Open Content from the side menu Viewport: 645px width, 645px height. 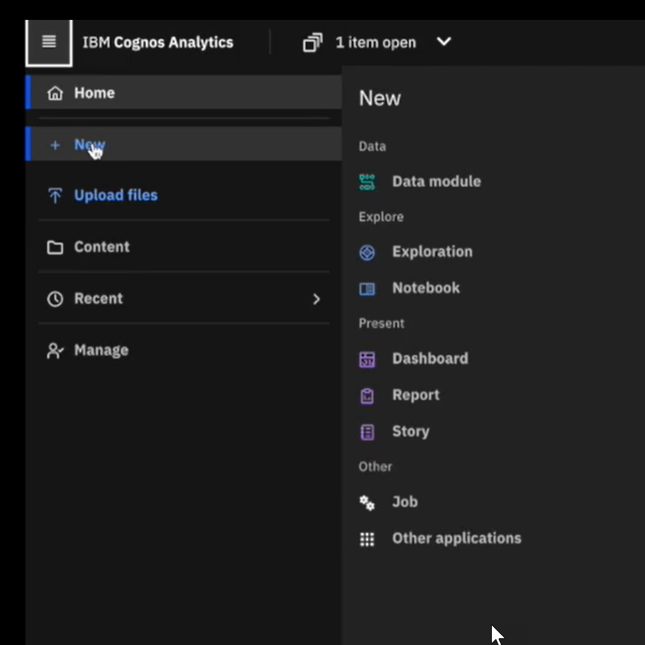pyautogui.click(x=102, y=247)
